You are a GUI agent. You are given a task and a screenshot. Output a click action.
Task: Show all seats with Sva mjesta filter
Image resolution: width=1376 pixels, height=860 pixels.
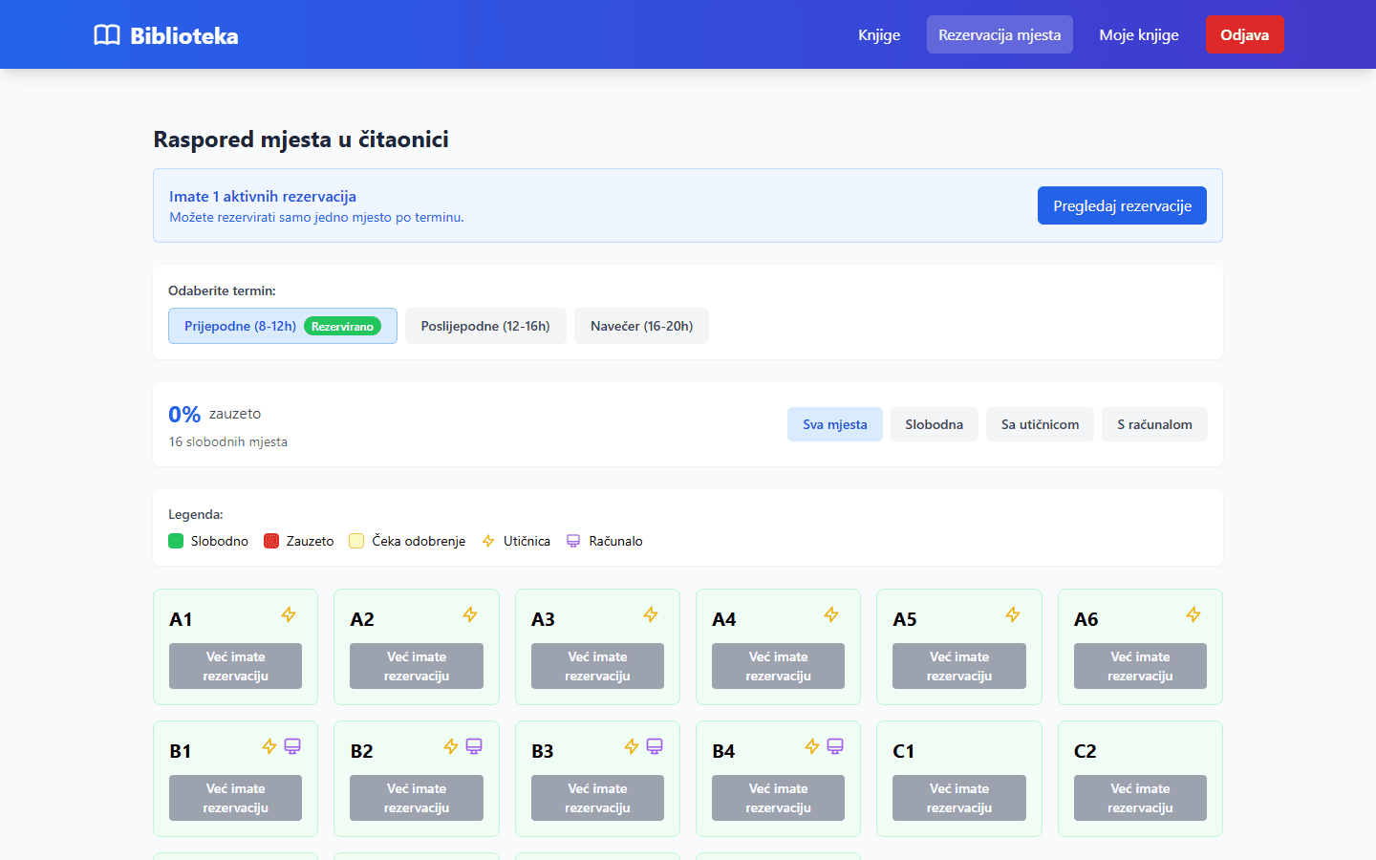(x=835, y=424)
